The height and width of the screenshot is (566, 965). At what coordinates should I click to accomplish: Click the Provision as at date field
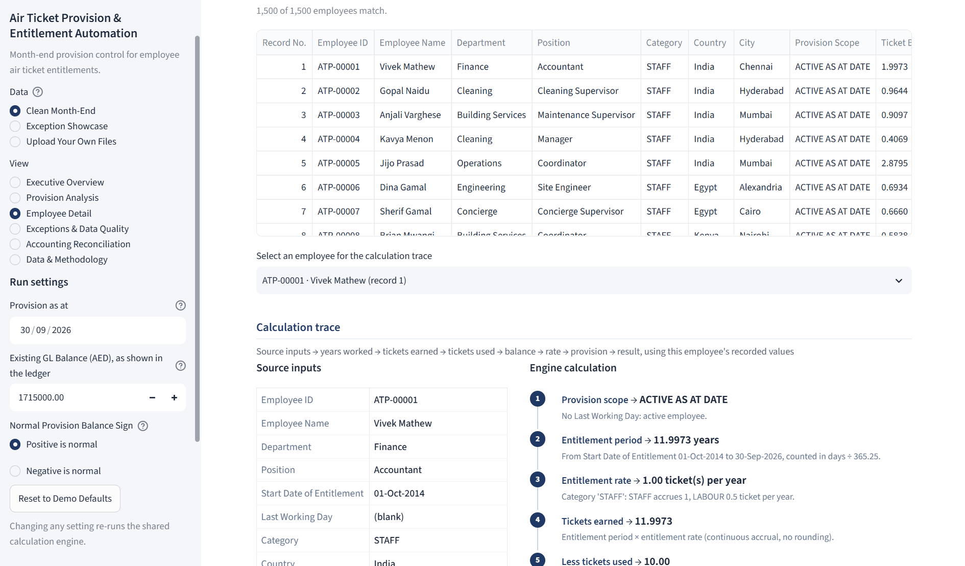(x=98, y=330)
